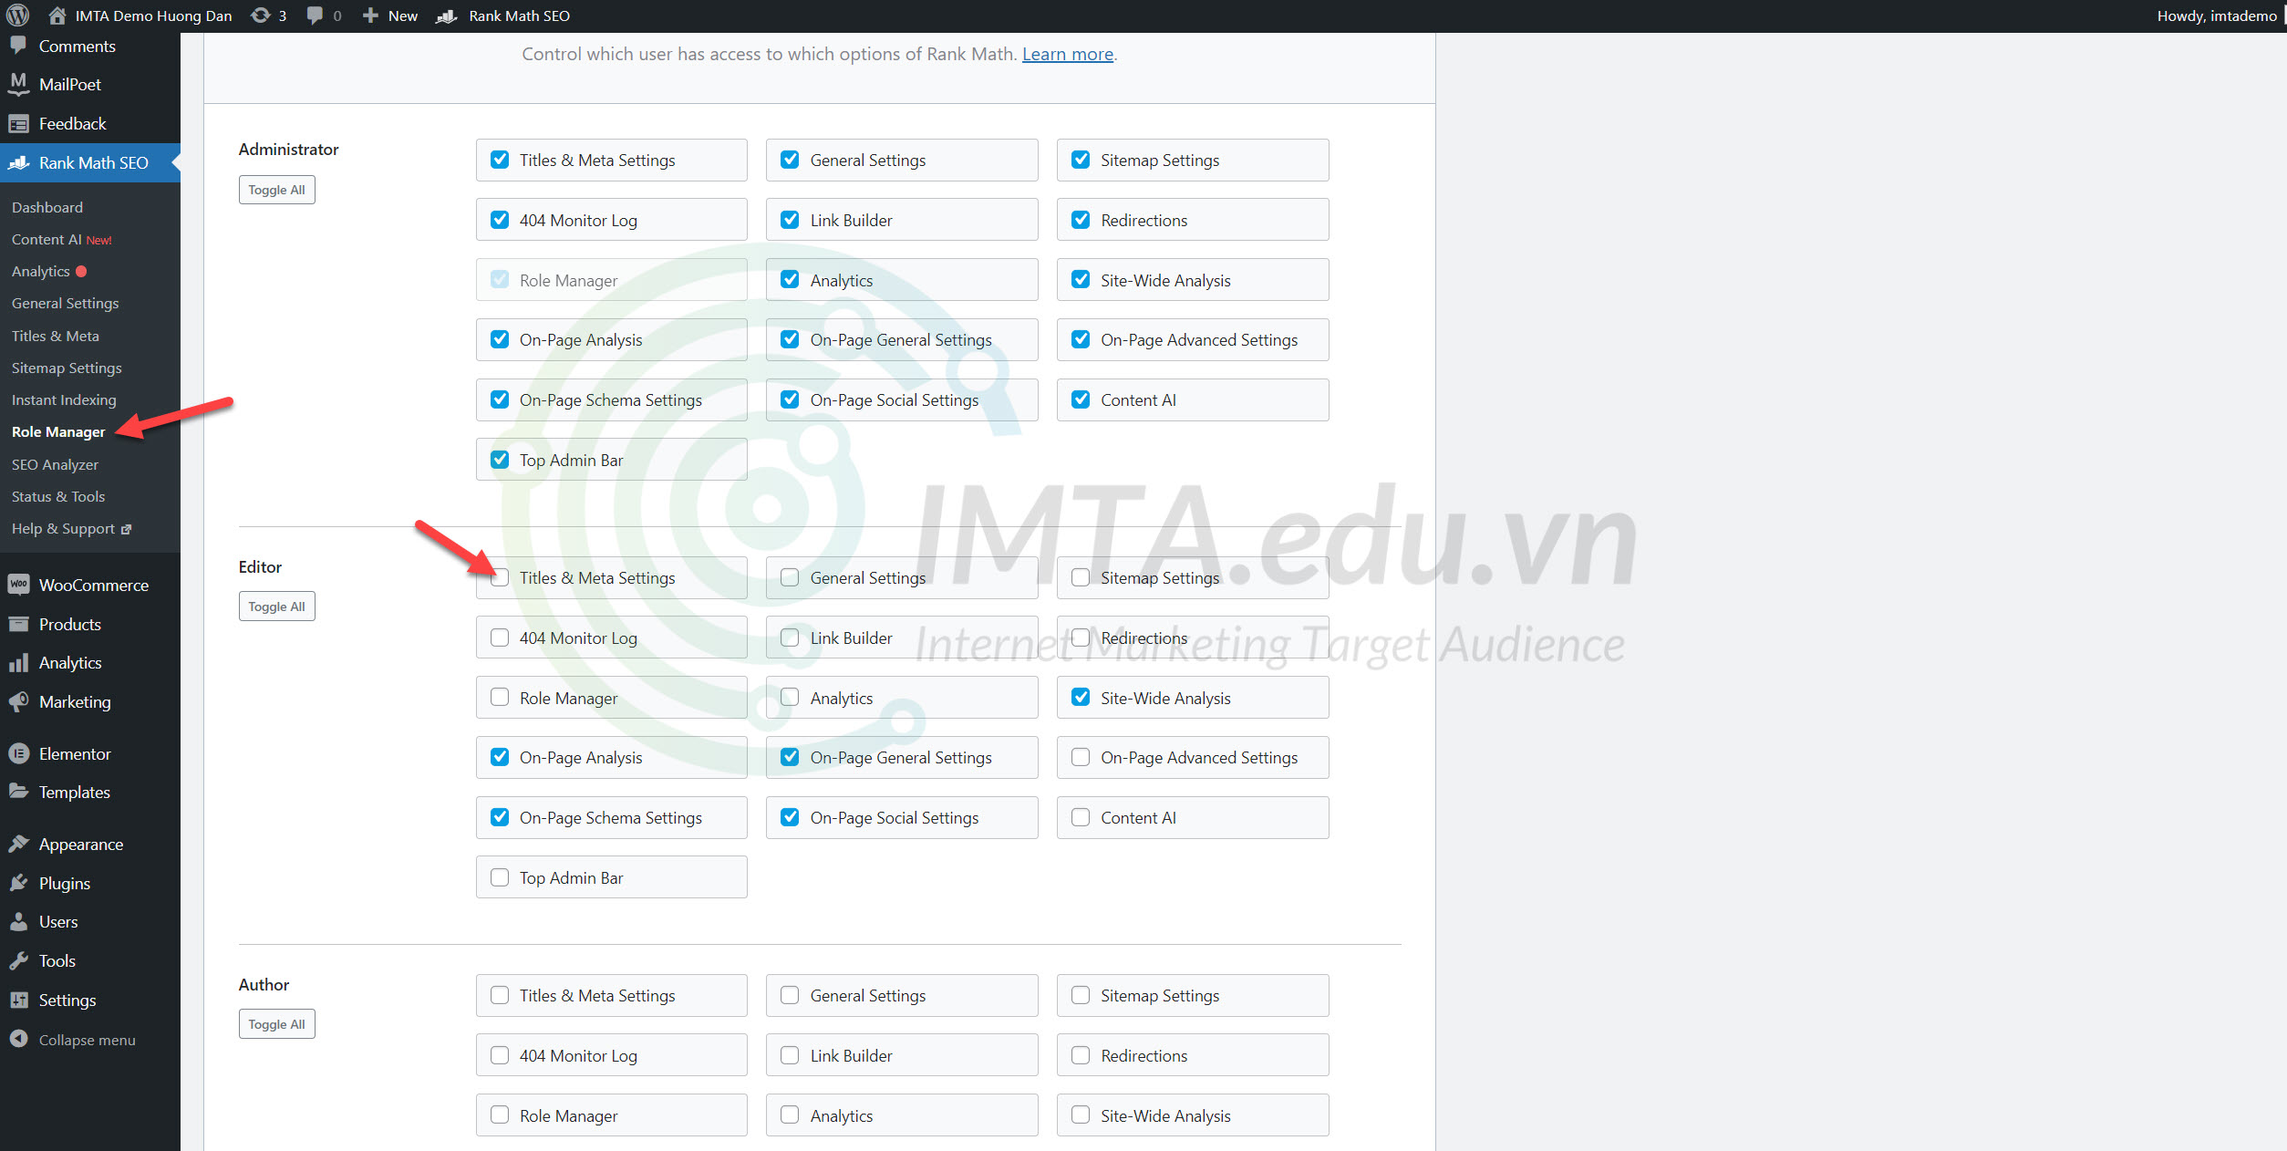The height and width of the screenshot is (1151, 2287).
Task: Open Status & Tools submenu item
Action: click(x=58, y=496)
